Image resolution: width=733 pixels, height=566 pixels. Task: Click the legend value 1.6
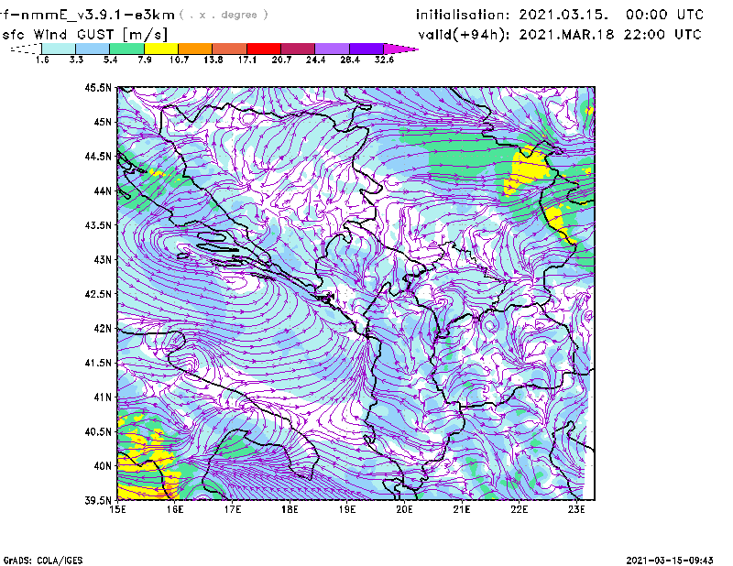(x=42, y=60)
